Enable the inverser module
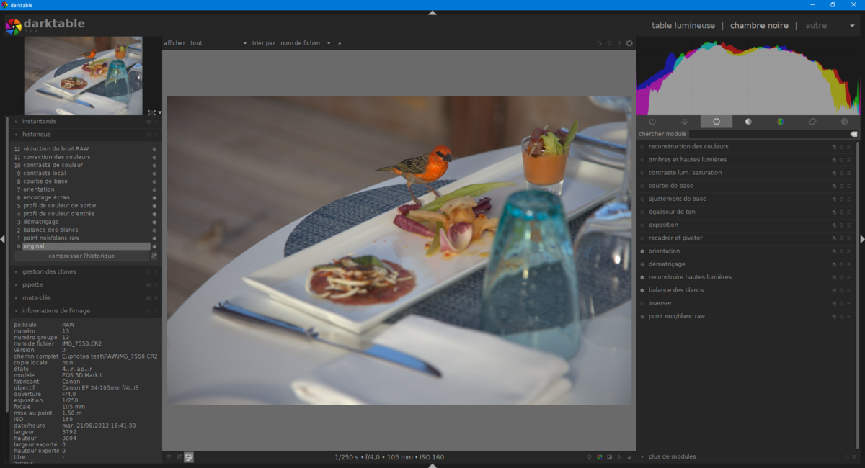This screenshot has height=468, width=865. click(x=642, y=303)
